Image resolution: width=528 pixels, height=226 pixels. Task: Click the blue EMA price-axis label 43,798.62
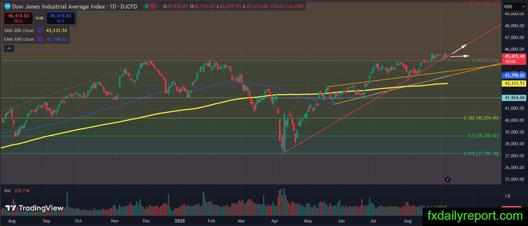tap(514, 75)
